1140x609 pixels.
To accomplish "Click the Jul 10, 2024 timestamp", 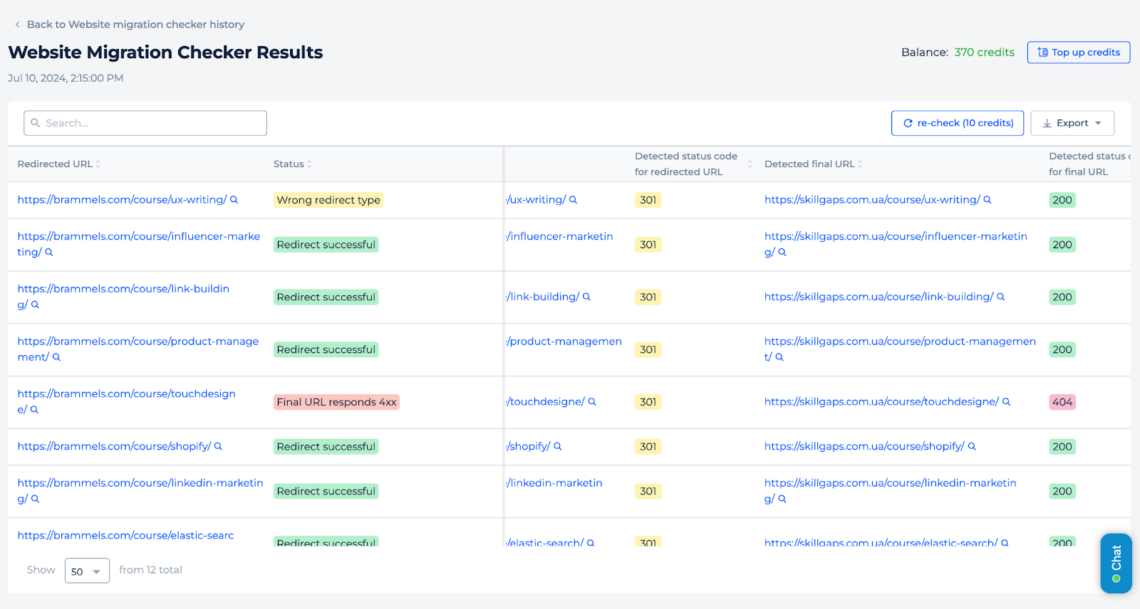I will pyautogui.click(x=66, y=78).
